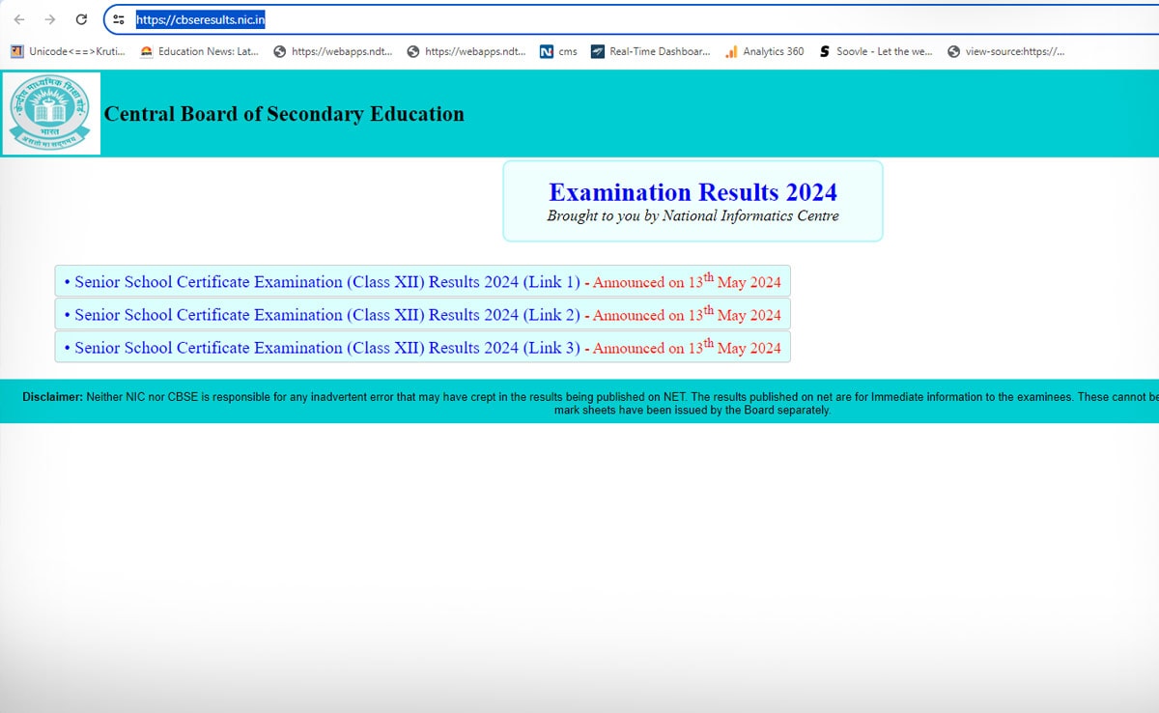
Task: Open the view-source bookmark
Action: pos(1006,51)
